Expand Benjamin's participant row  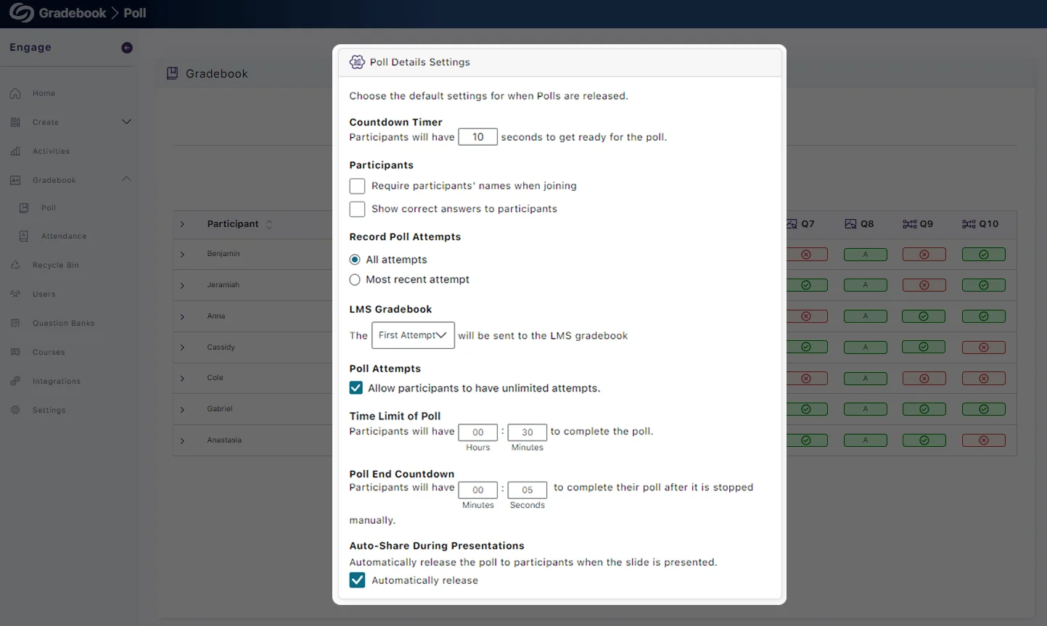tap(182, 255)
